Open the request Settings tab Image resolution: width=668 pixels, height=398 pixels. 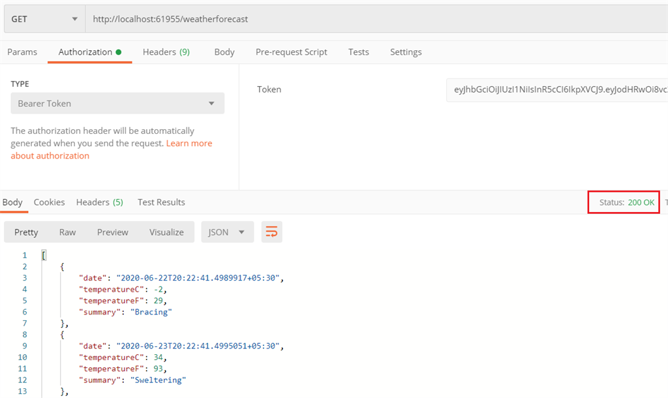pos(406,52)
